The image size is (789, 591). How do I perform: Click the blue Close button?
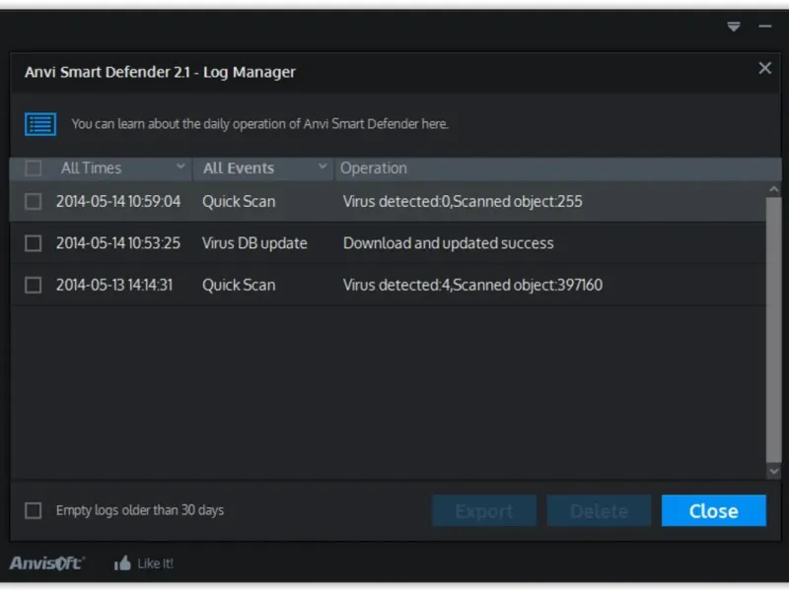point(713,511)
